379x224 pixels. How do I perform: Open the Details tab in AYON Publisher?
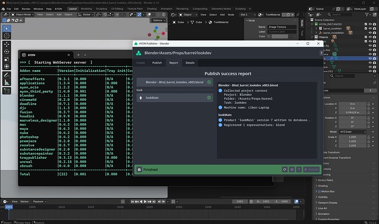[x=190, y=62]
